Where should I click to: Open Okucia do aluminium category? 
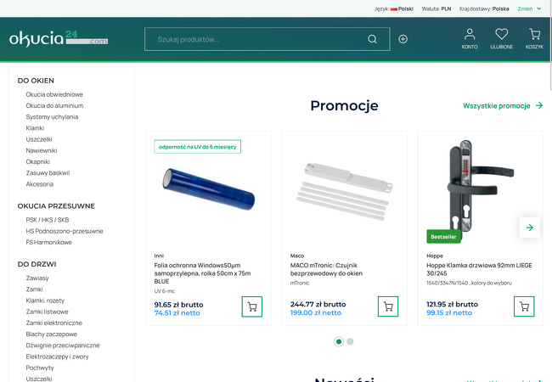[54, 105]
